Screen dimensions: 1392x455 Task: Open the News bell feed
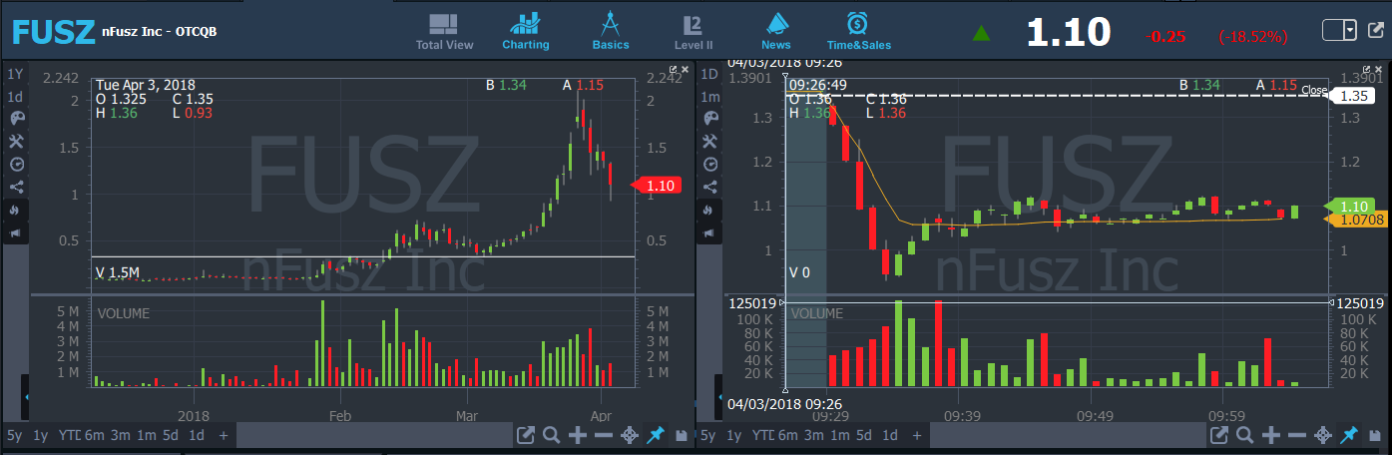pos(776,32)
